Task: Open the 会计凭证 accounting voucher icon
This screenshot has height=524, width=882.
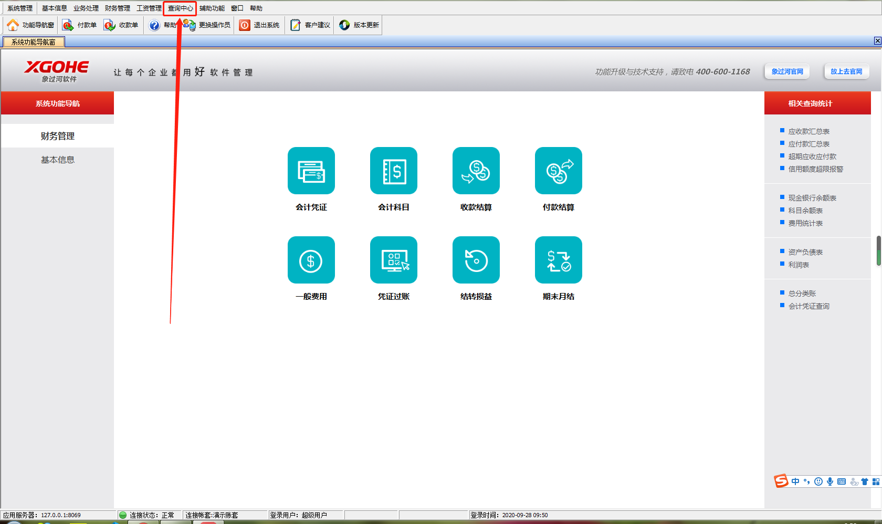Action: pyautogui.click(x=311, y=171)
